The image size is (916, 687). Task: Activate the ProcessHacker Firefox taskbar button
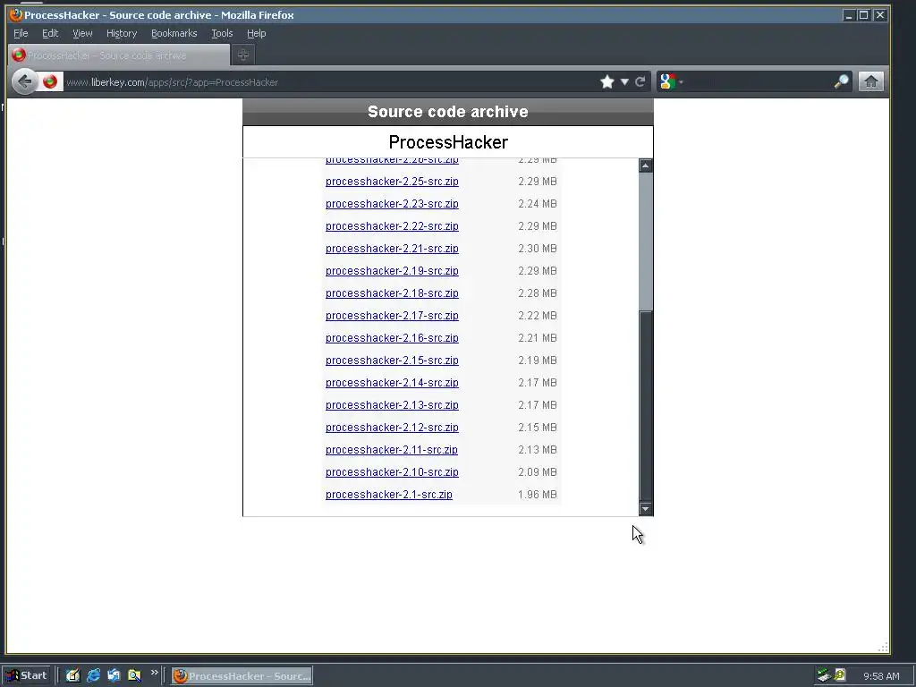tap(242, 676)
